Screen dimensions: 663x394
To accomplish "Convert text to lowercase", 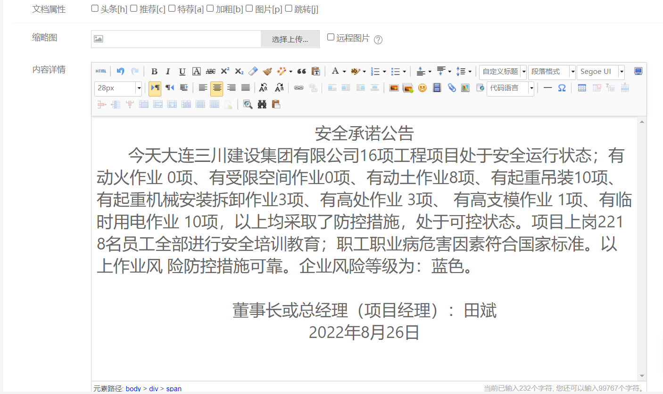I will 279,88.
